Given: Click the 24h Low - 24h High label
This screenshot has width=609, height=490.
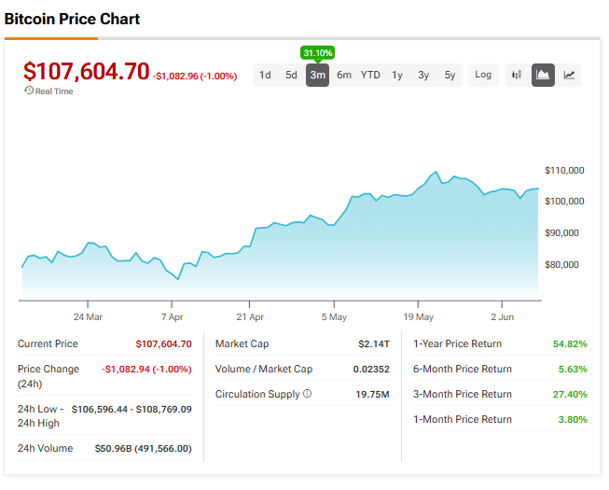Looking at the screenshot, I should pyautogui.click(x=40, y=415).
